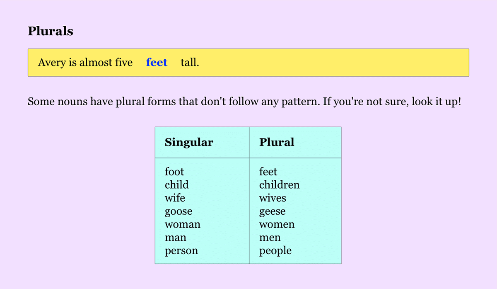Select the word "women" in the Plural column
Viewport: 497px width, 289px height.
277,225
